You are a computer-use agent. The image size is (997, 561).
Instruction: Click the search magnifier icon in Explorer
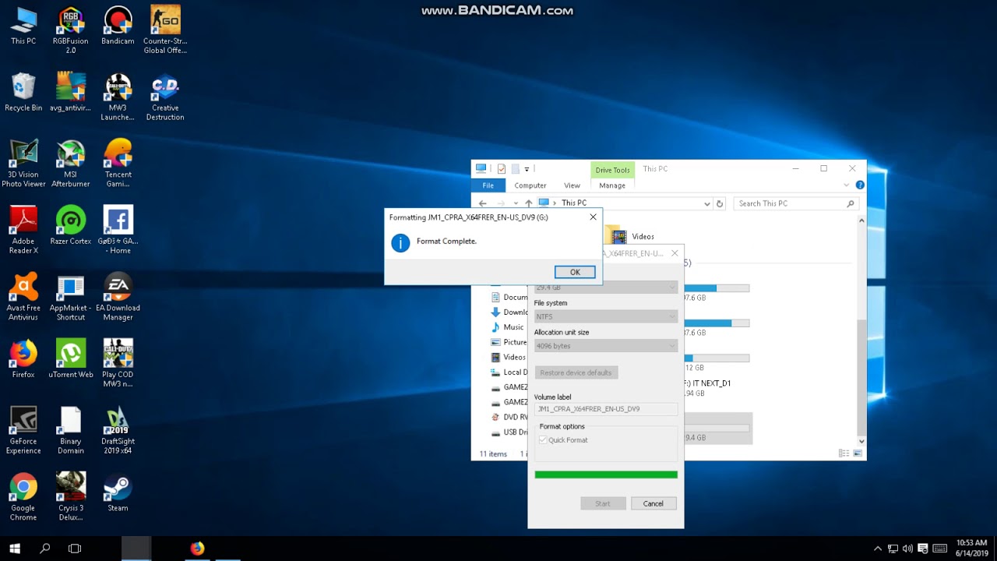(851, 203)
